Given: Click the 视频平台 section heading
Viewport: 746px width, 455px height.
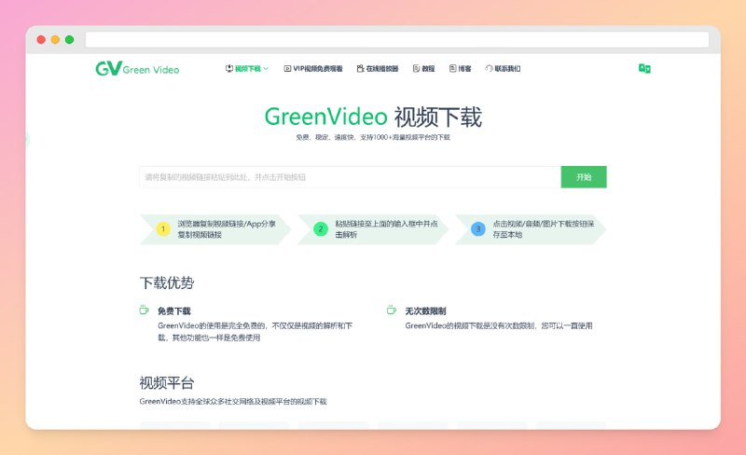Looking at the screenshot, I should point(167,382).
